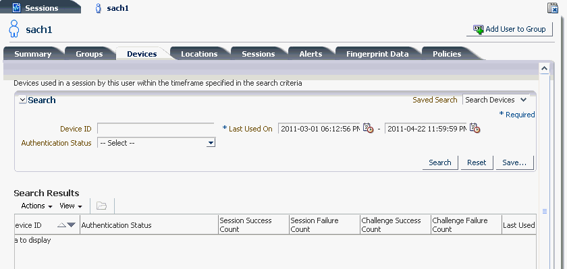Click the large sach1 user avatar icon
This screenshot has height=269, width=567.
pos(13,29)
